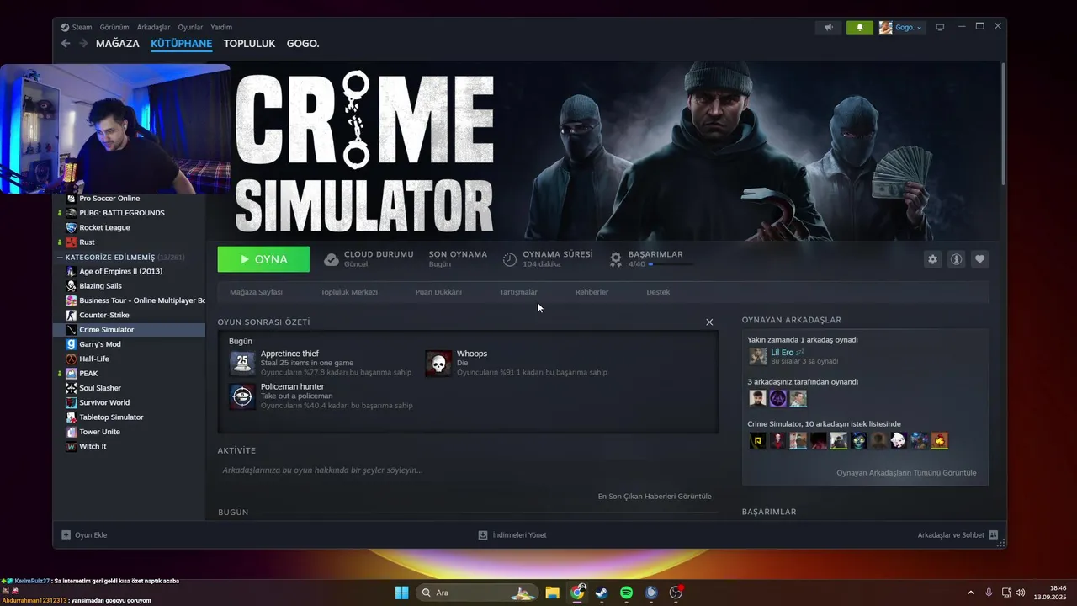1077x606 pixels.
Task: Open the Arkadaşlar menu
Action: tap(153, 27)
